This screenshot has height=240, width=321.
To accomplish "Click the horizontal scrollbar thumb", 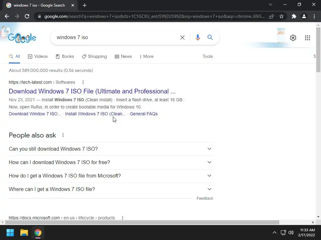I will [x=142, y=222].
